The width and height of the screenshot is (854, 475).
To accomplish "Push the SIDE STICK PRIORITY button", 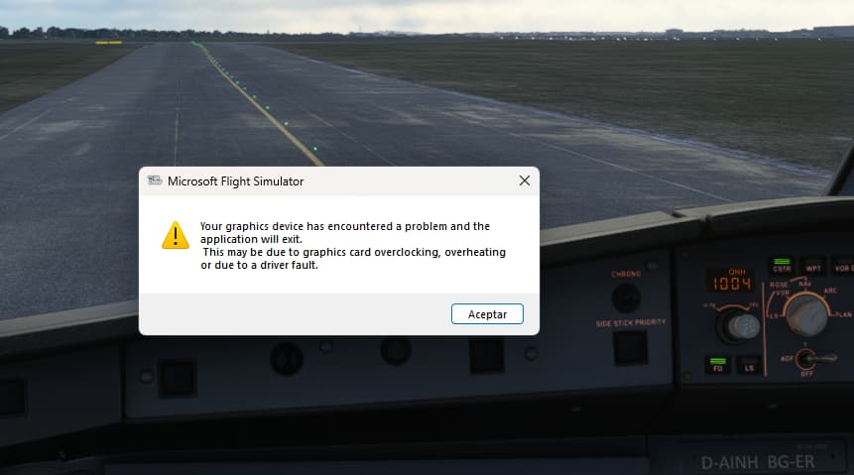I will [x=630, y=347].
